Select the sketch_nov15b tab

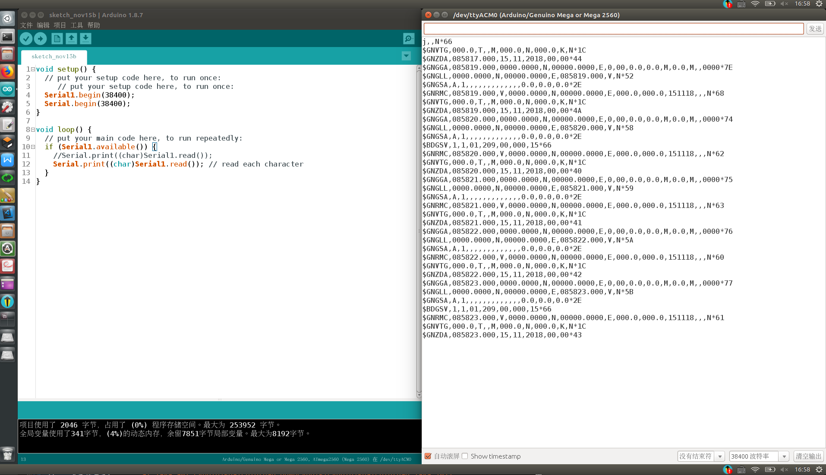(54, 57)
